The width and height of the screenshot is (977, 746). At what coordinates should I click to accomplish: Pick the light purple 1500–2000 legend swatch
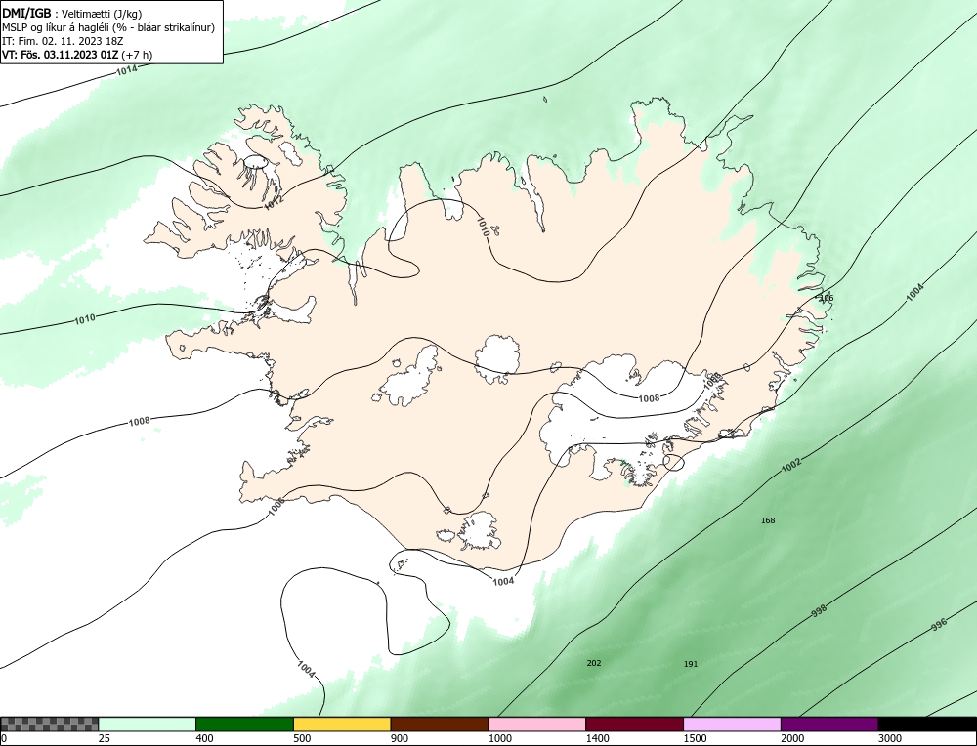732,724
